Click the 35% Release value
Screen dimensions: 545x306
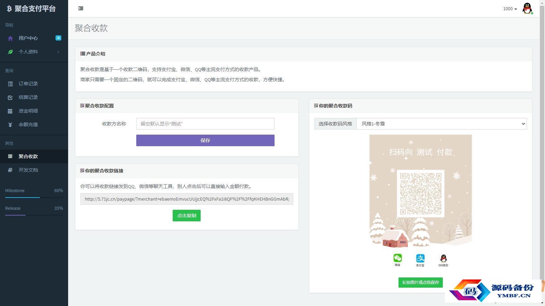coord(59,208)
